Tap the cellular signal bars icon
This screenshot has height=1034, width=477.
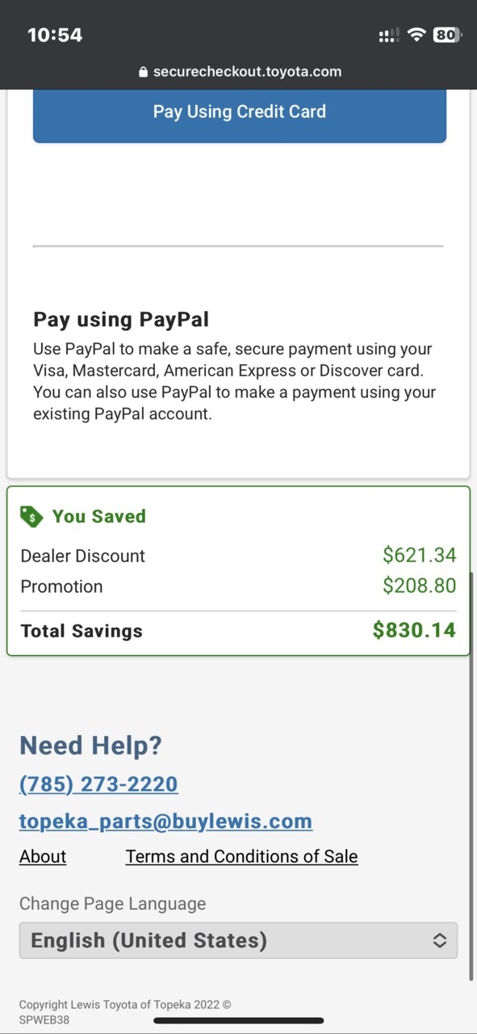click(x=388, y=35)
